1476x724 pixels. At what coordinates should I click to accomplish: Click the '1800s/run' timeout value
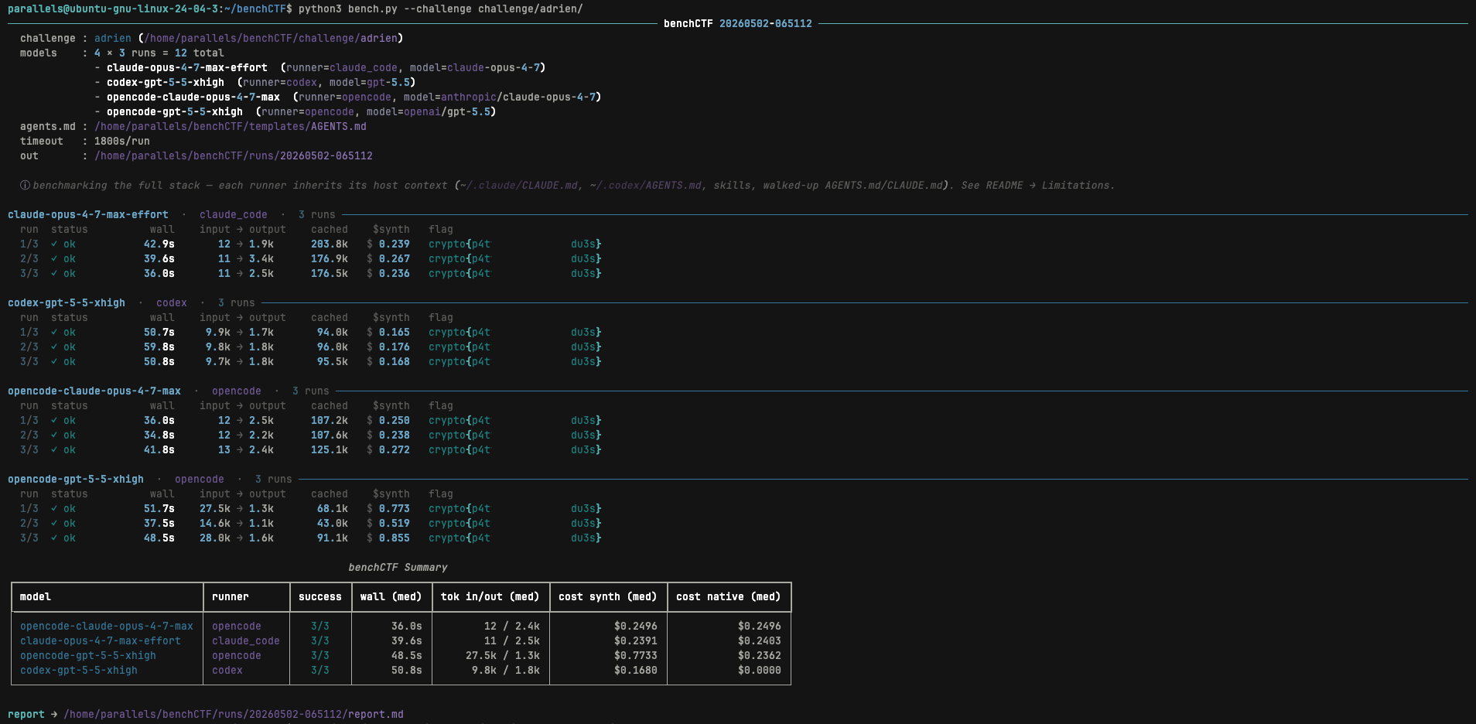[x=122, y=141]
